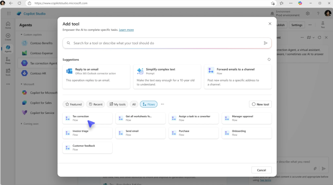This screenshot has width=333, height=185.
Task: Select the Onboarding flow
Action: [247, 133]
